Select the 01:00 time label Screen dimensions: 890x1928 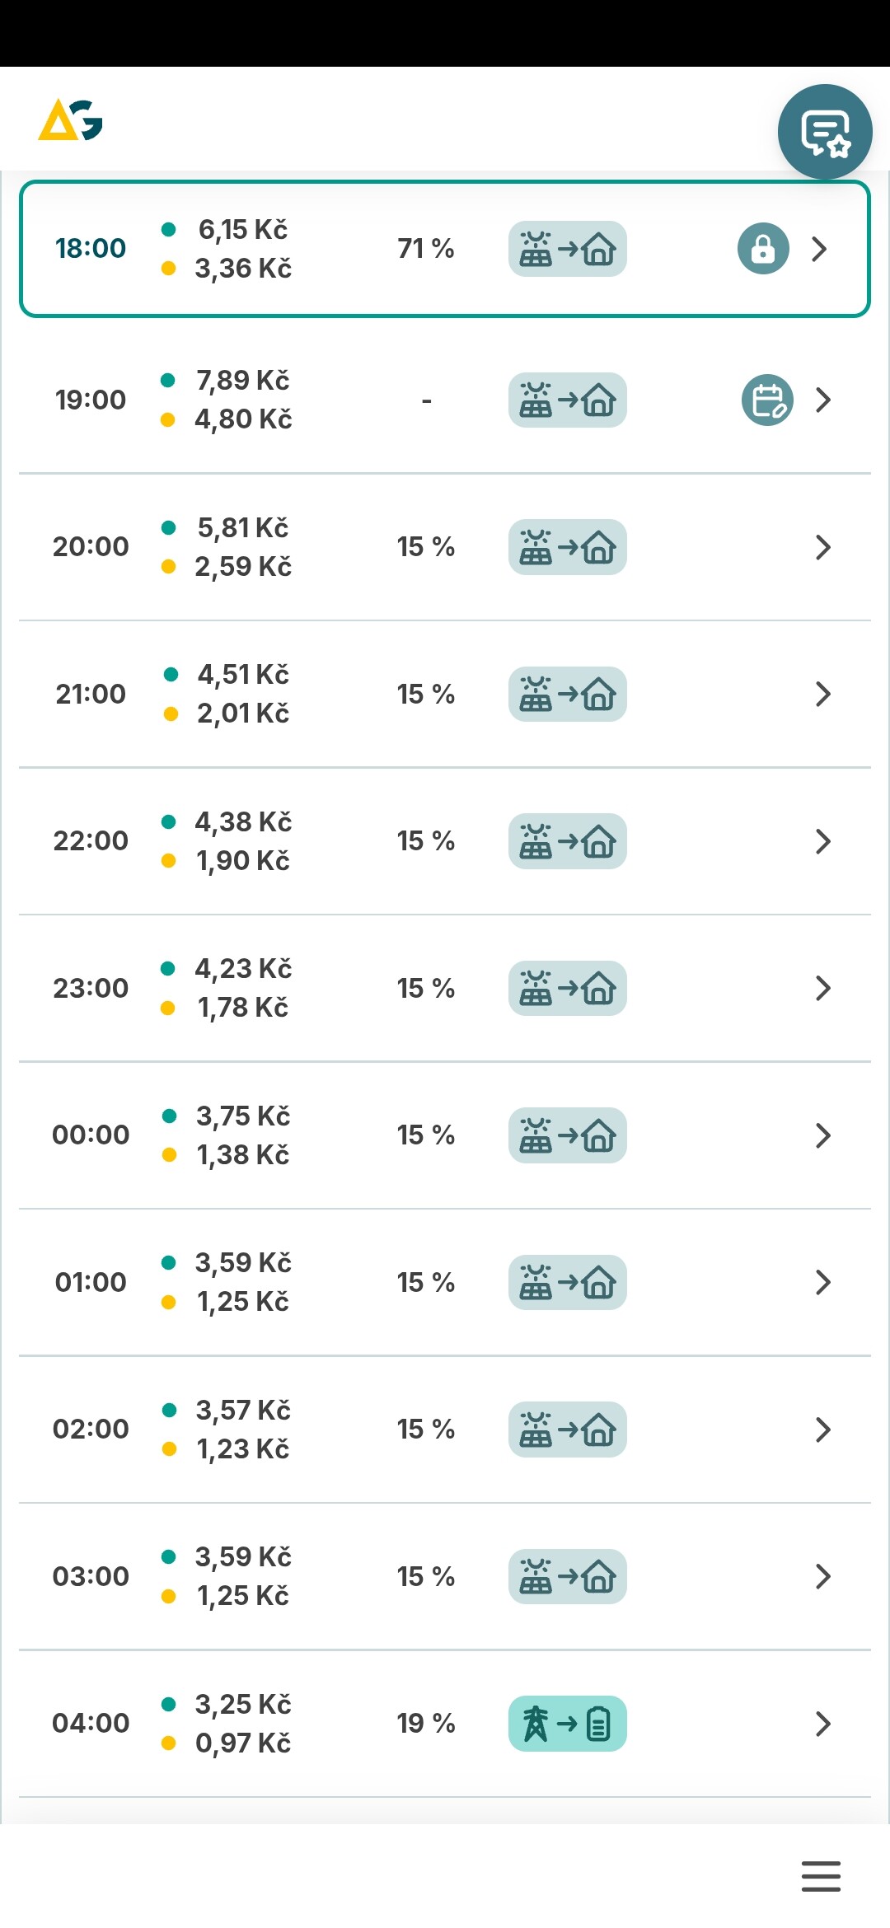click(x=91, y=1283)
